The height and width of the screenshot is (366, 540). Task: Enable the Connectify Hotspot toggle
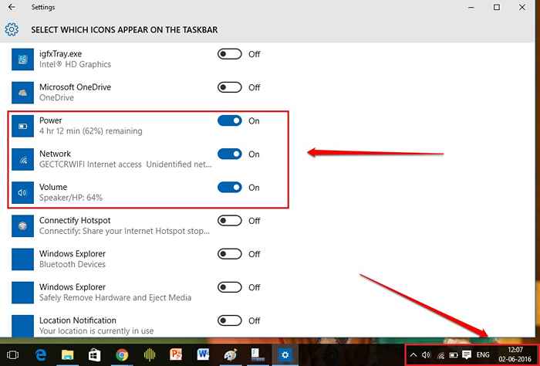pos(229,221)
